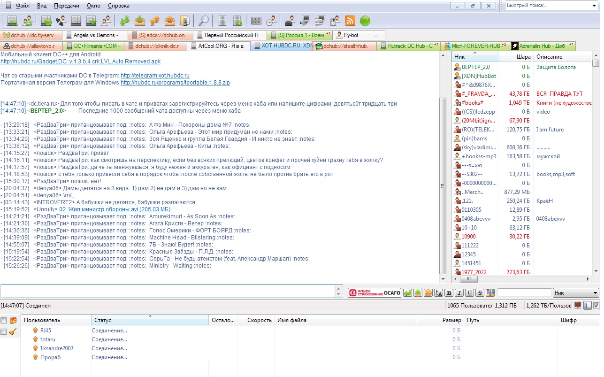The width and height of the screenshot is (604, 377).
Task: Click the keyboard-like gray toolbar icon
Action: 256,21
